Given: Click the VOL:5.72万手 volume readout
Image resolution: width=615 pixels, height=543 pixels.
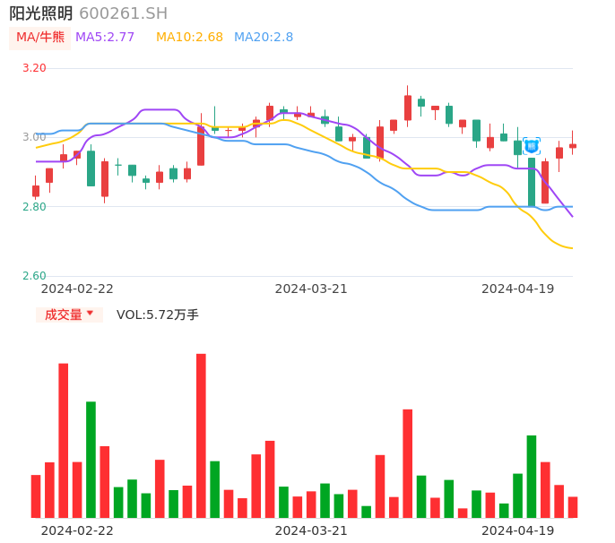Looking at the screenshot, I should (158, 315).
